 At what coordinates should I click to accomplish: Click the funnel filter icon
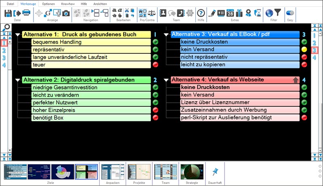pyautogui.click(x=277, y=13)
